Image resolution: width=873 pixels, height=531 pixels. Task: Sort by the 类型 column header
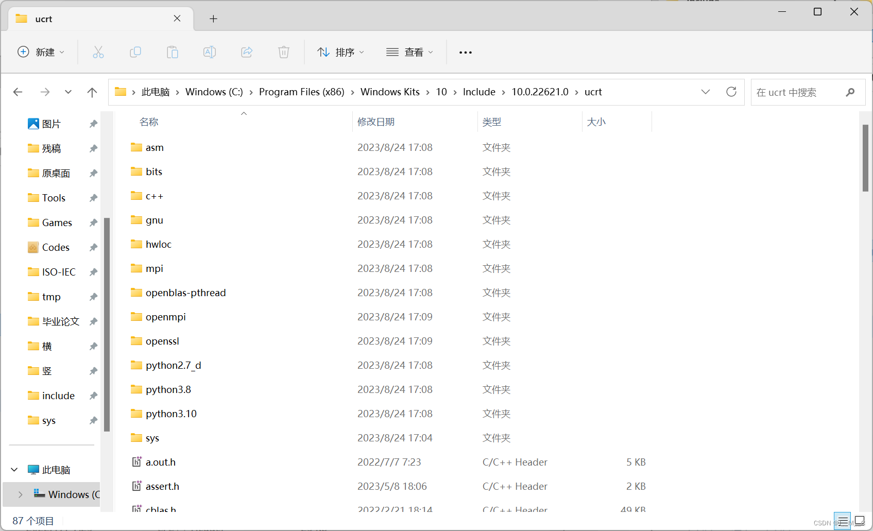[x=492, y=122]
